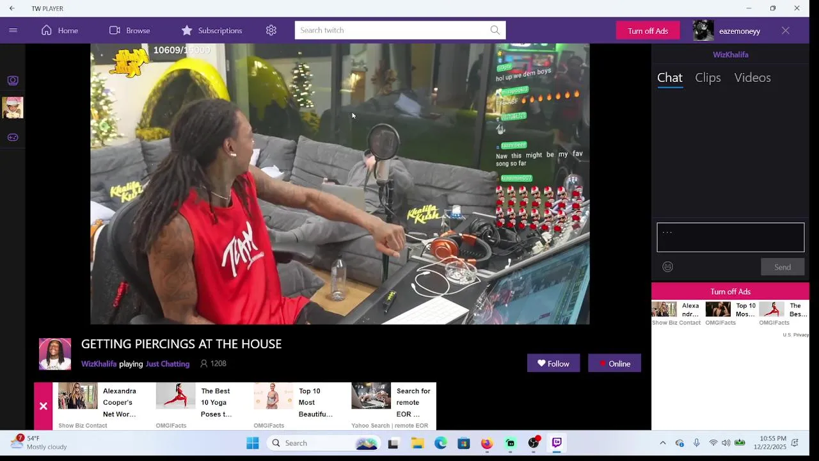Click the Online status button
The width and height of the screenshot is (819, 461).
pyautogui.click(x=614, y=363)
